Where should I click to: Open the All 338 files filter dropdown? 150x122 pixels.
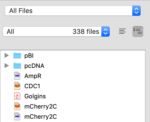(56, 32)
